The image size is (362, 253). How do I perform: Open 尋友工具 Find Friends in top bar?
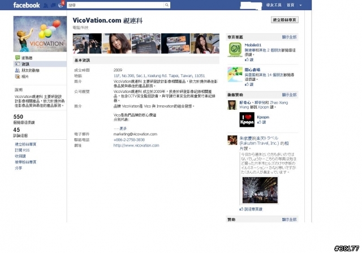(x=274, y=5)
